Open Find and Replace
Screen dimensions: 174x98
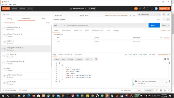coord(9,90)
